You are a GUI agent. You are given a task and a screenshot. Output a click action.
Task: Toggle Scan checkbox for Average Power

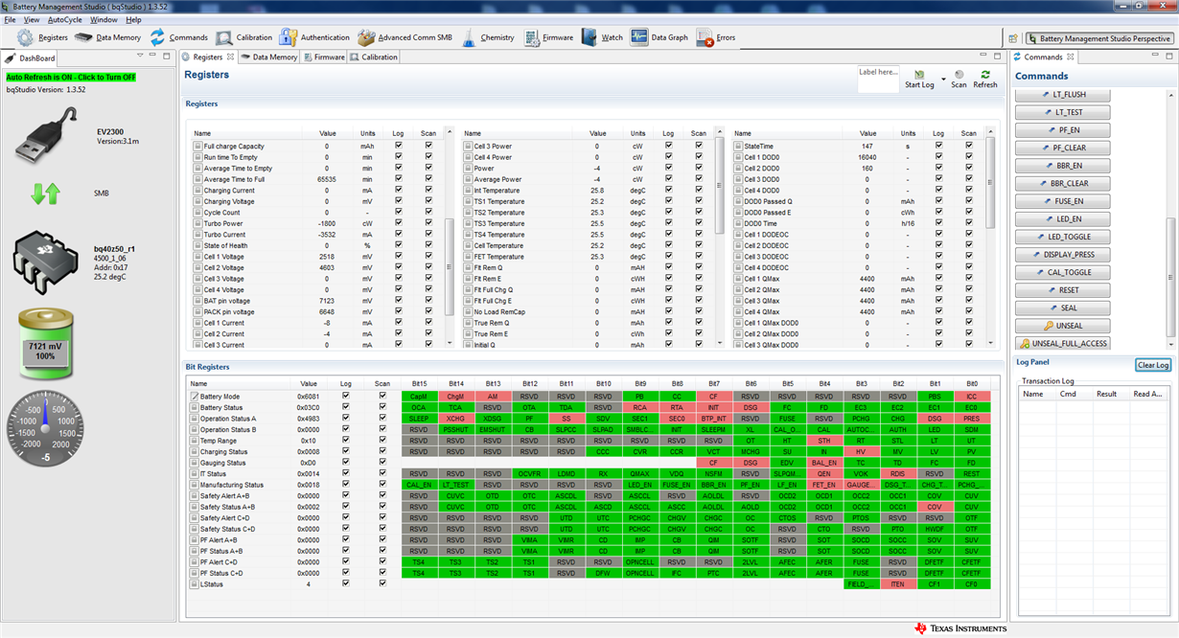[x=699, y=179]
